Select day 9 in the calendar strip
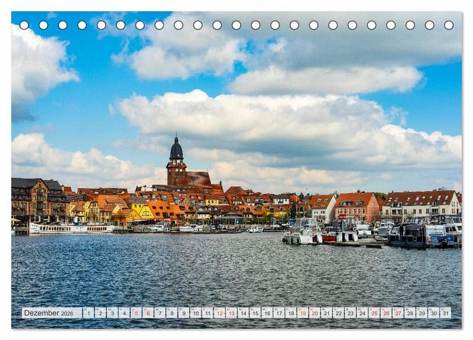 point(184,313)
